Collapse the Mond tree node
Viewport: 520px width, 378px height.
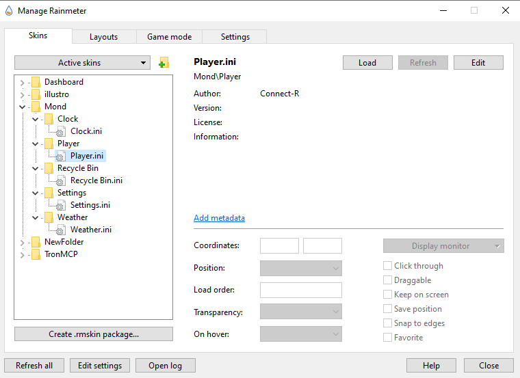point(22,107)
